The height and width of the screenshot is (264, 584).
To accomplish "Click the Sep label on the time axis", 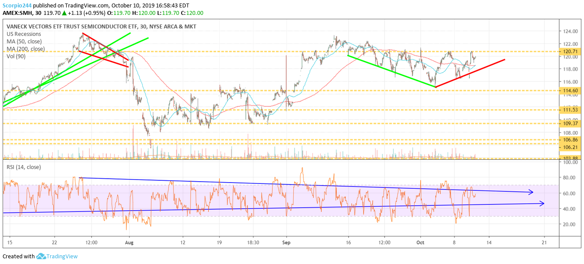I will pyautogui.click(x=286, y=242).
